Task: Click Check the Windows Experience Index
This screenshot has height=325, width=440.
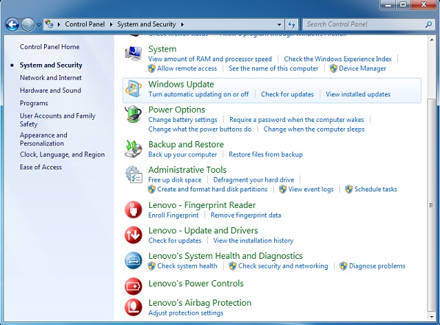Action: pos(338,59)
